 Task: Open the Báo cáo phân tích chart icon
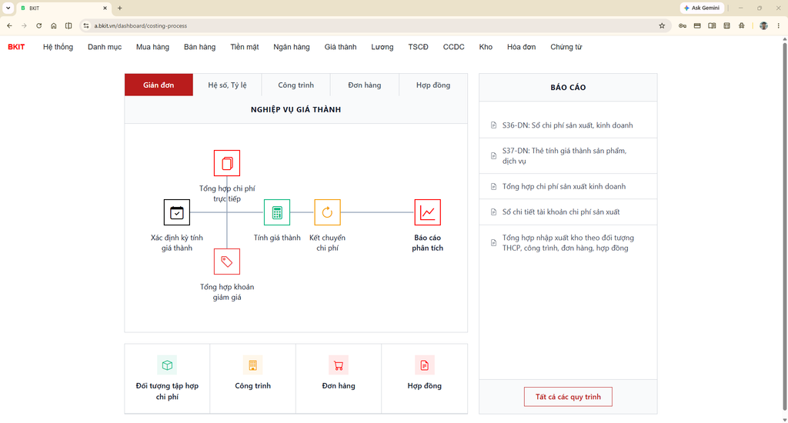tap(428, 212)
